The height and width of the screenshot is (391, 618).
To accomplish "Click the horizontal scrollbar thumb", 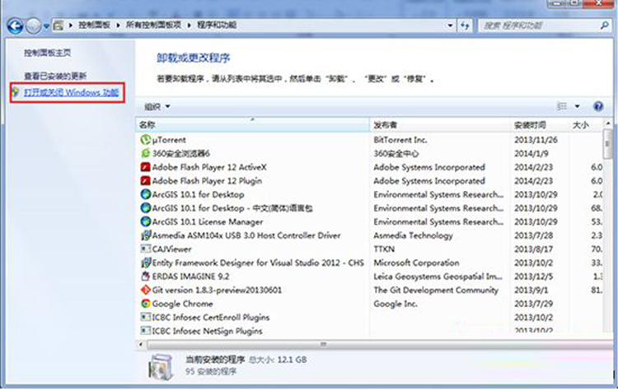I will (378, 345).
